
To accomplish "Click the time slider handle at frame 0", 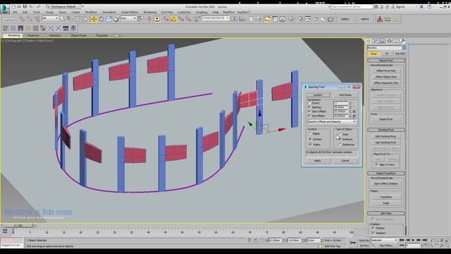I will point(18,226).
